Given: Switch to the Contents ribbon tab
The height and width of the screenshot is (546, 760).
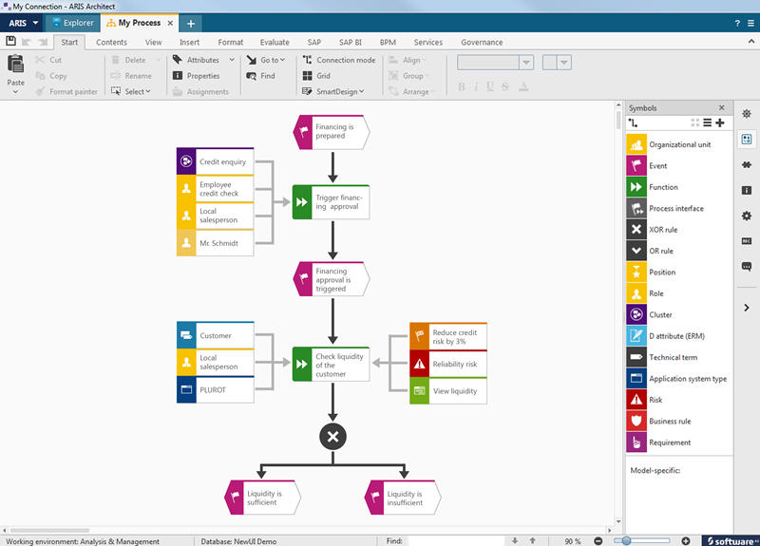Looking at the screenshot, I should 111,42.
